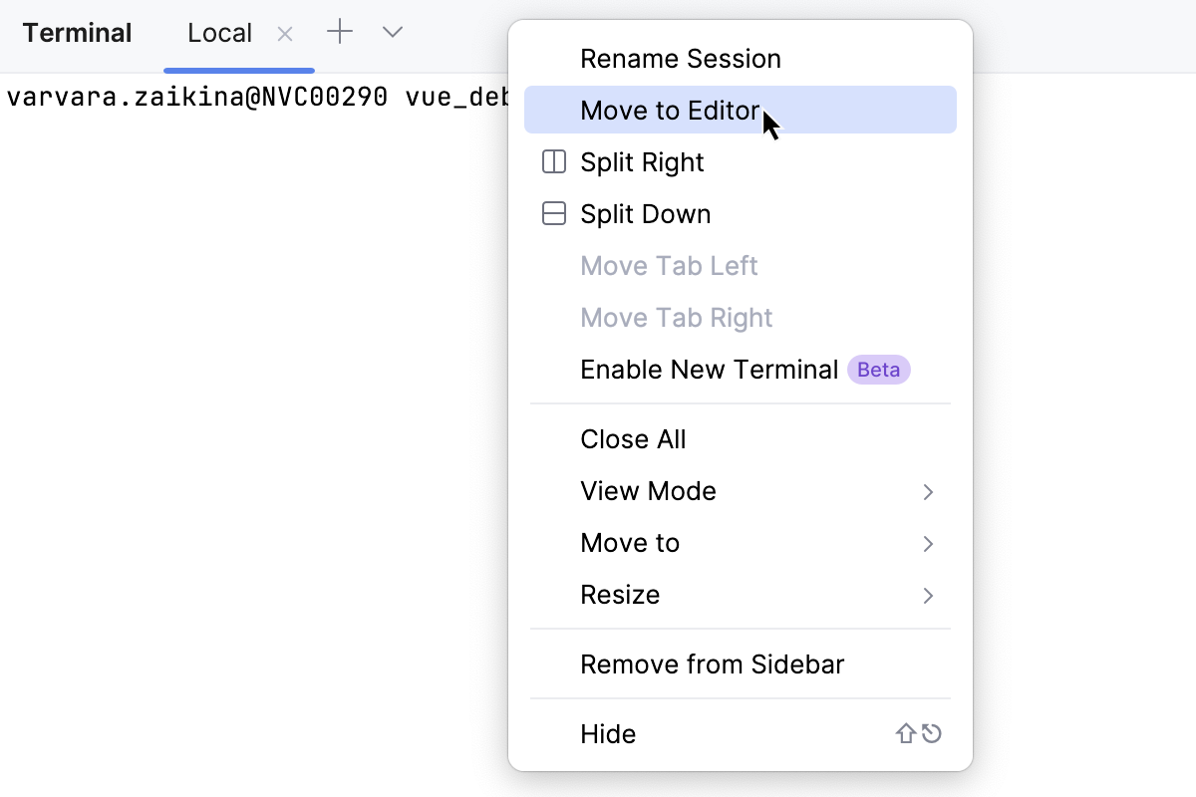The width and height of the screenshot is (1196, 797).
Task: Click the Split Down icon
Action: pyautogui.click(x=553, y=213)
